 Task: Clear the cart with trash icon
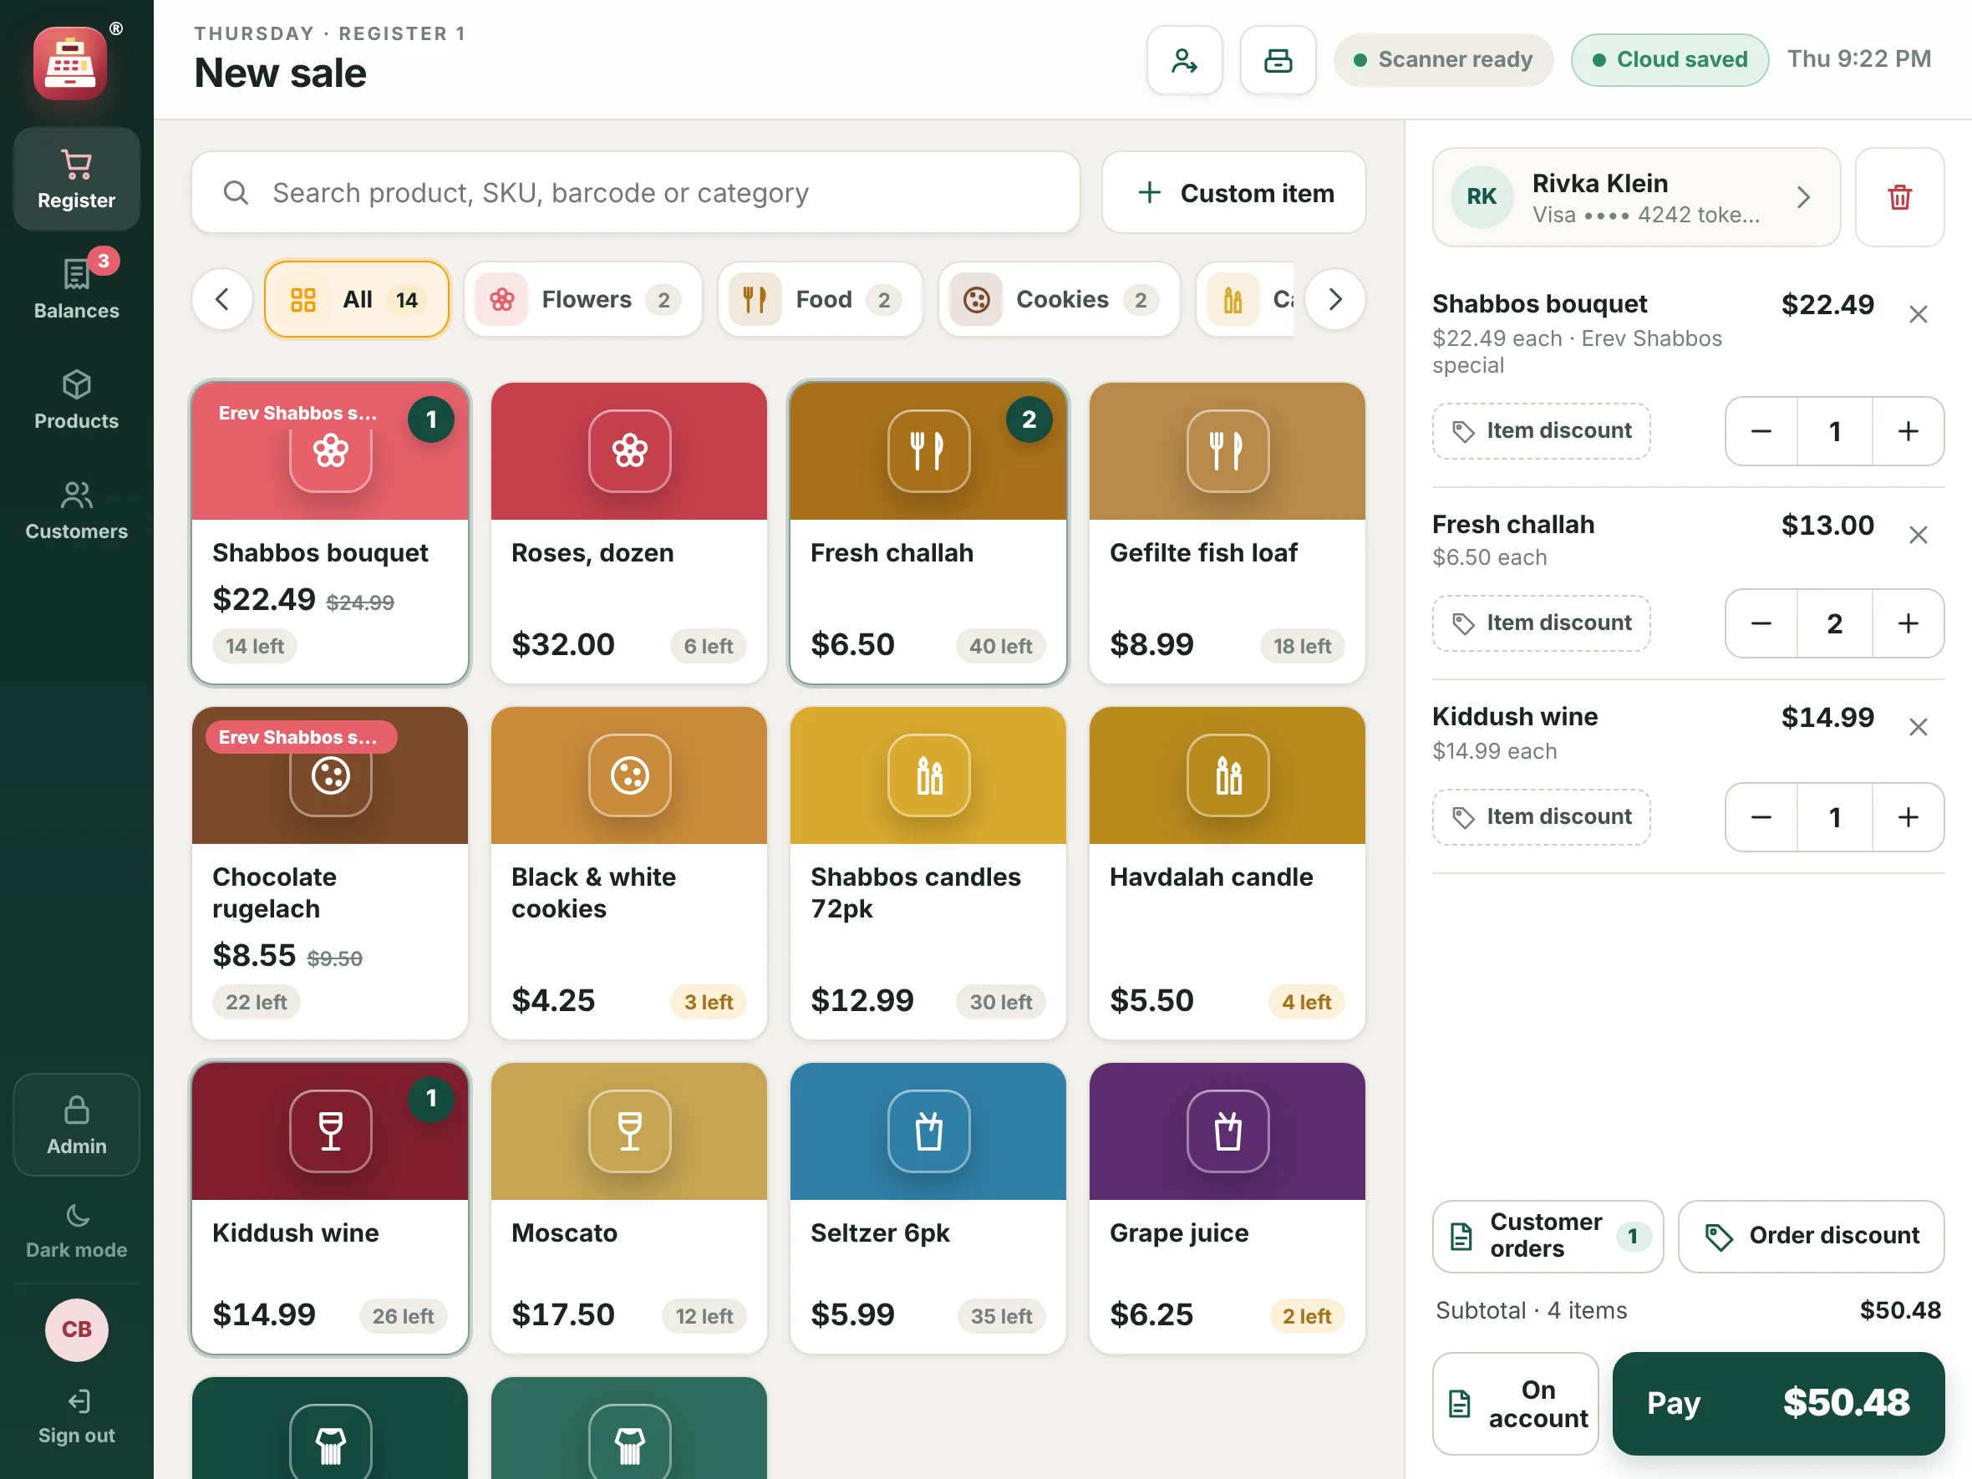[1899, 197]
